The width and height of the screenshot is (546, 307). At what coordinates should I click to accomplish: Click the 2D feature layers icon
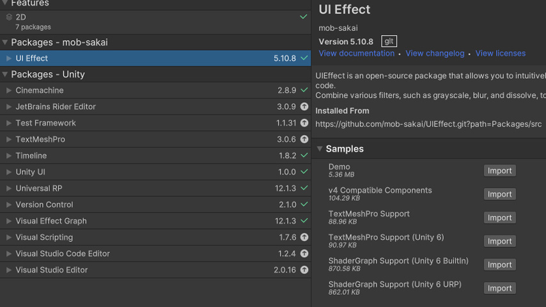coord(10,17)
